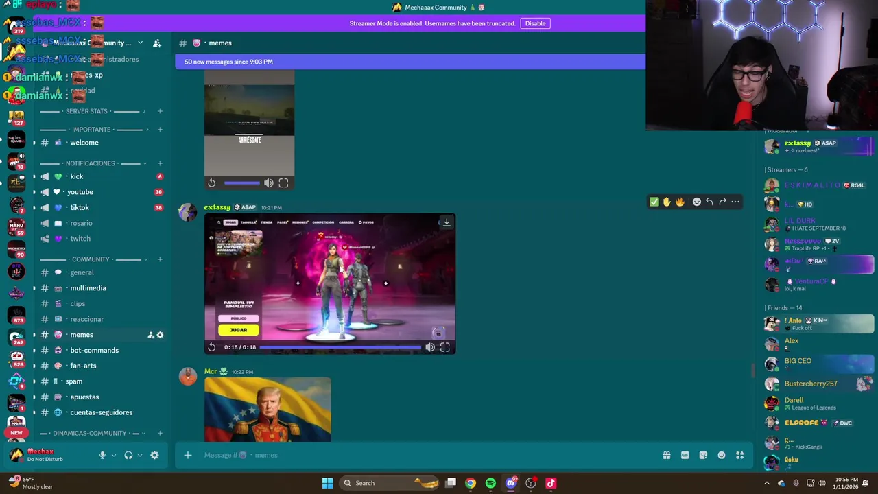This screenshot has height=494, width=878.
Task: Add a channel to the NOTIFICACIONES category
Action: (160, 163)
